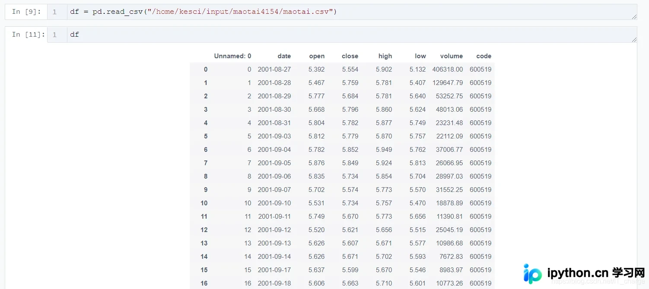The image size is (649, 289).
Task: Click the volume value 10986.68
Action: pos(449,243)
